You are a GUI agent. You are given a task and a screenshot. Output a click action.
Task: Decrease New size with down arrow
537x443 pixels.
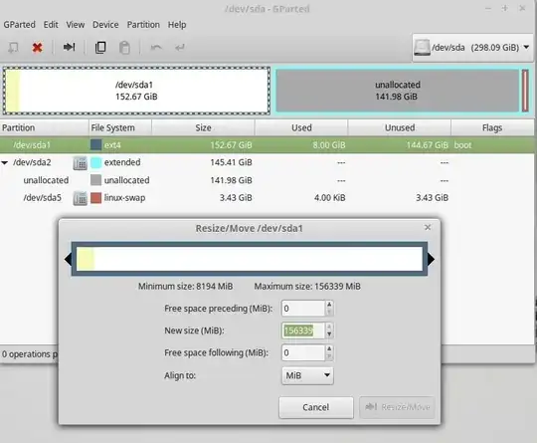[x=329, y=334]
